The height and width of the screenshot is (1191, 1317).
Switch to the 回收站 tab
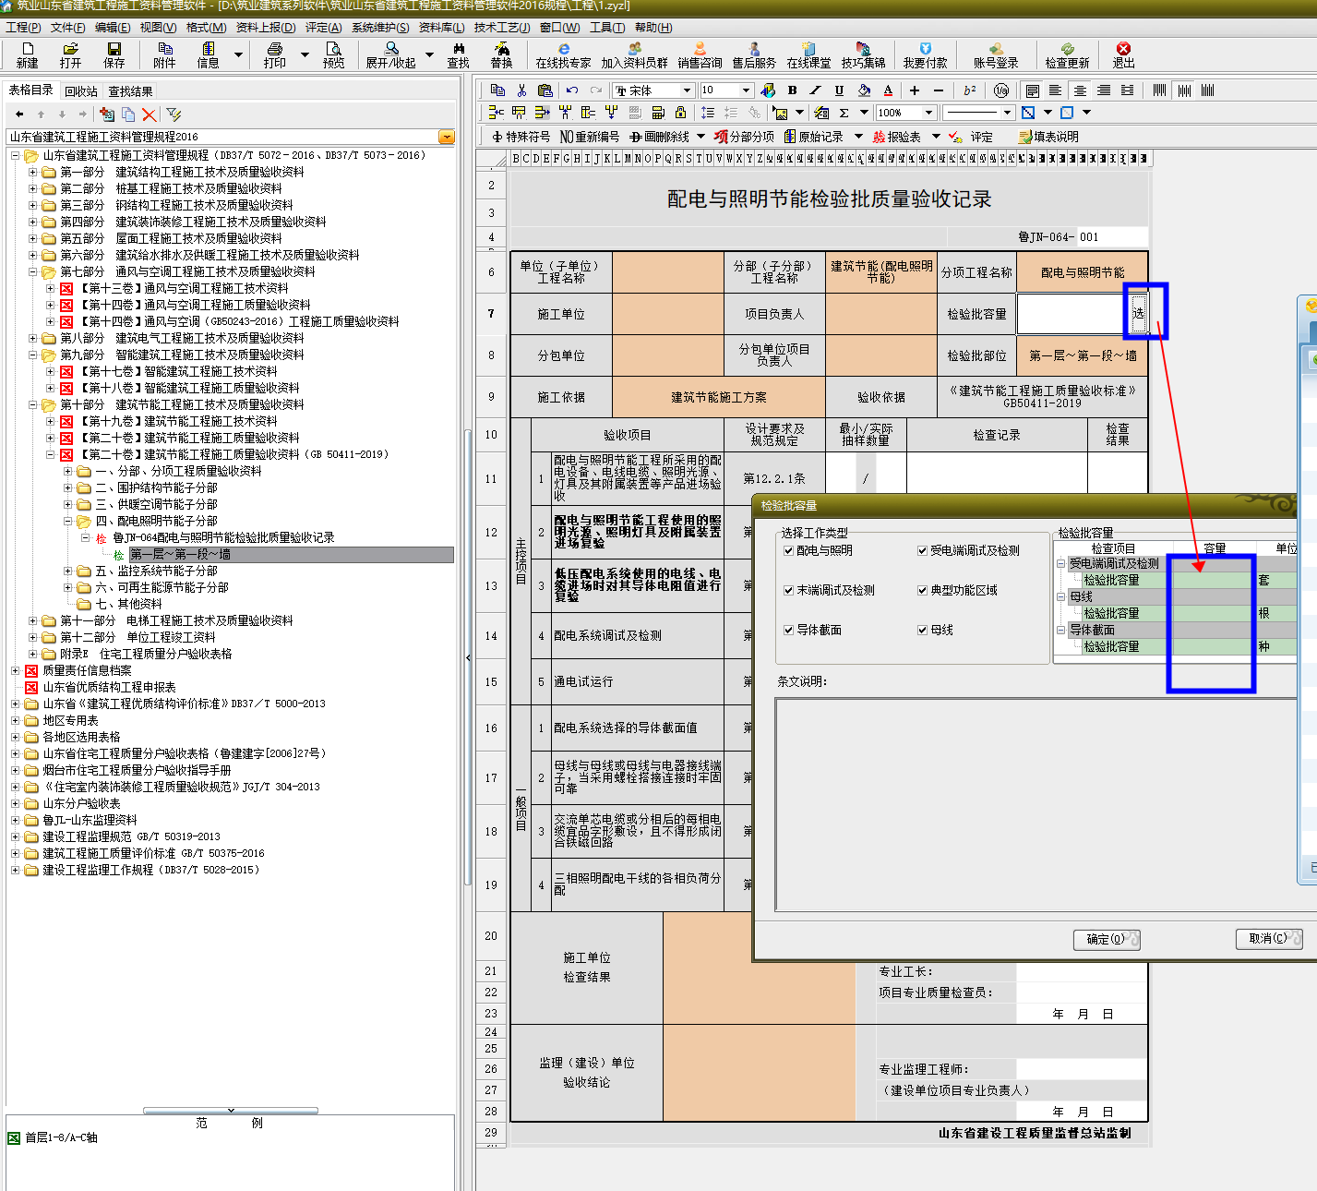(80, 91)
